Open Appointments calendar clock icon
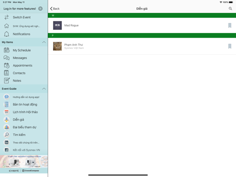236x177 pixels. tap(6, 65)
